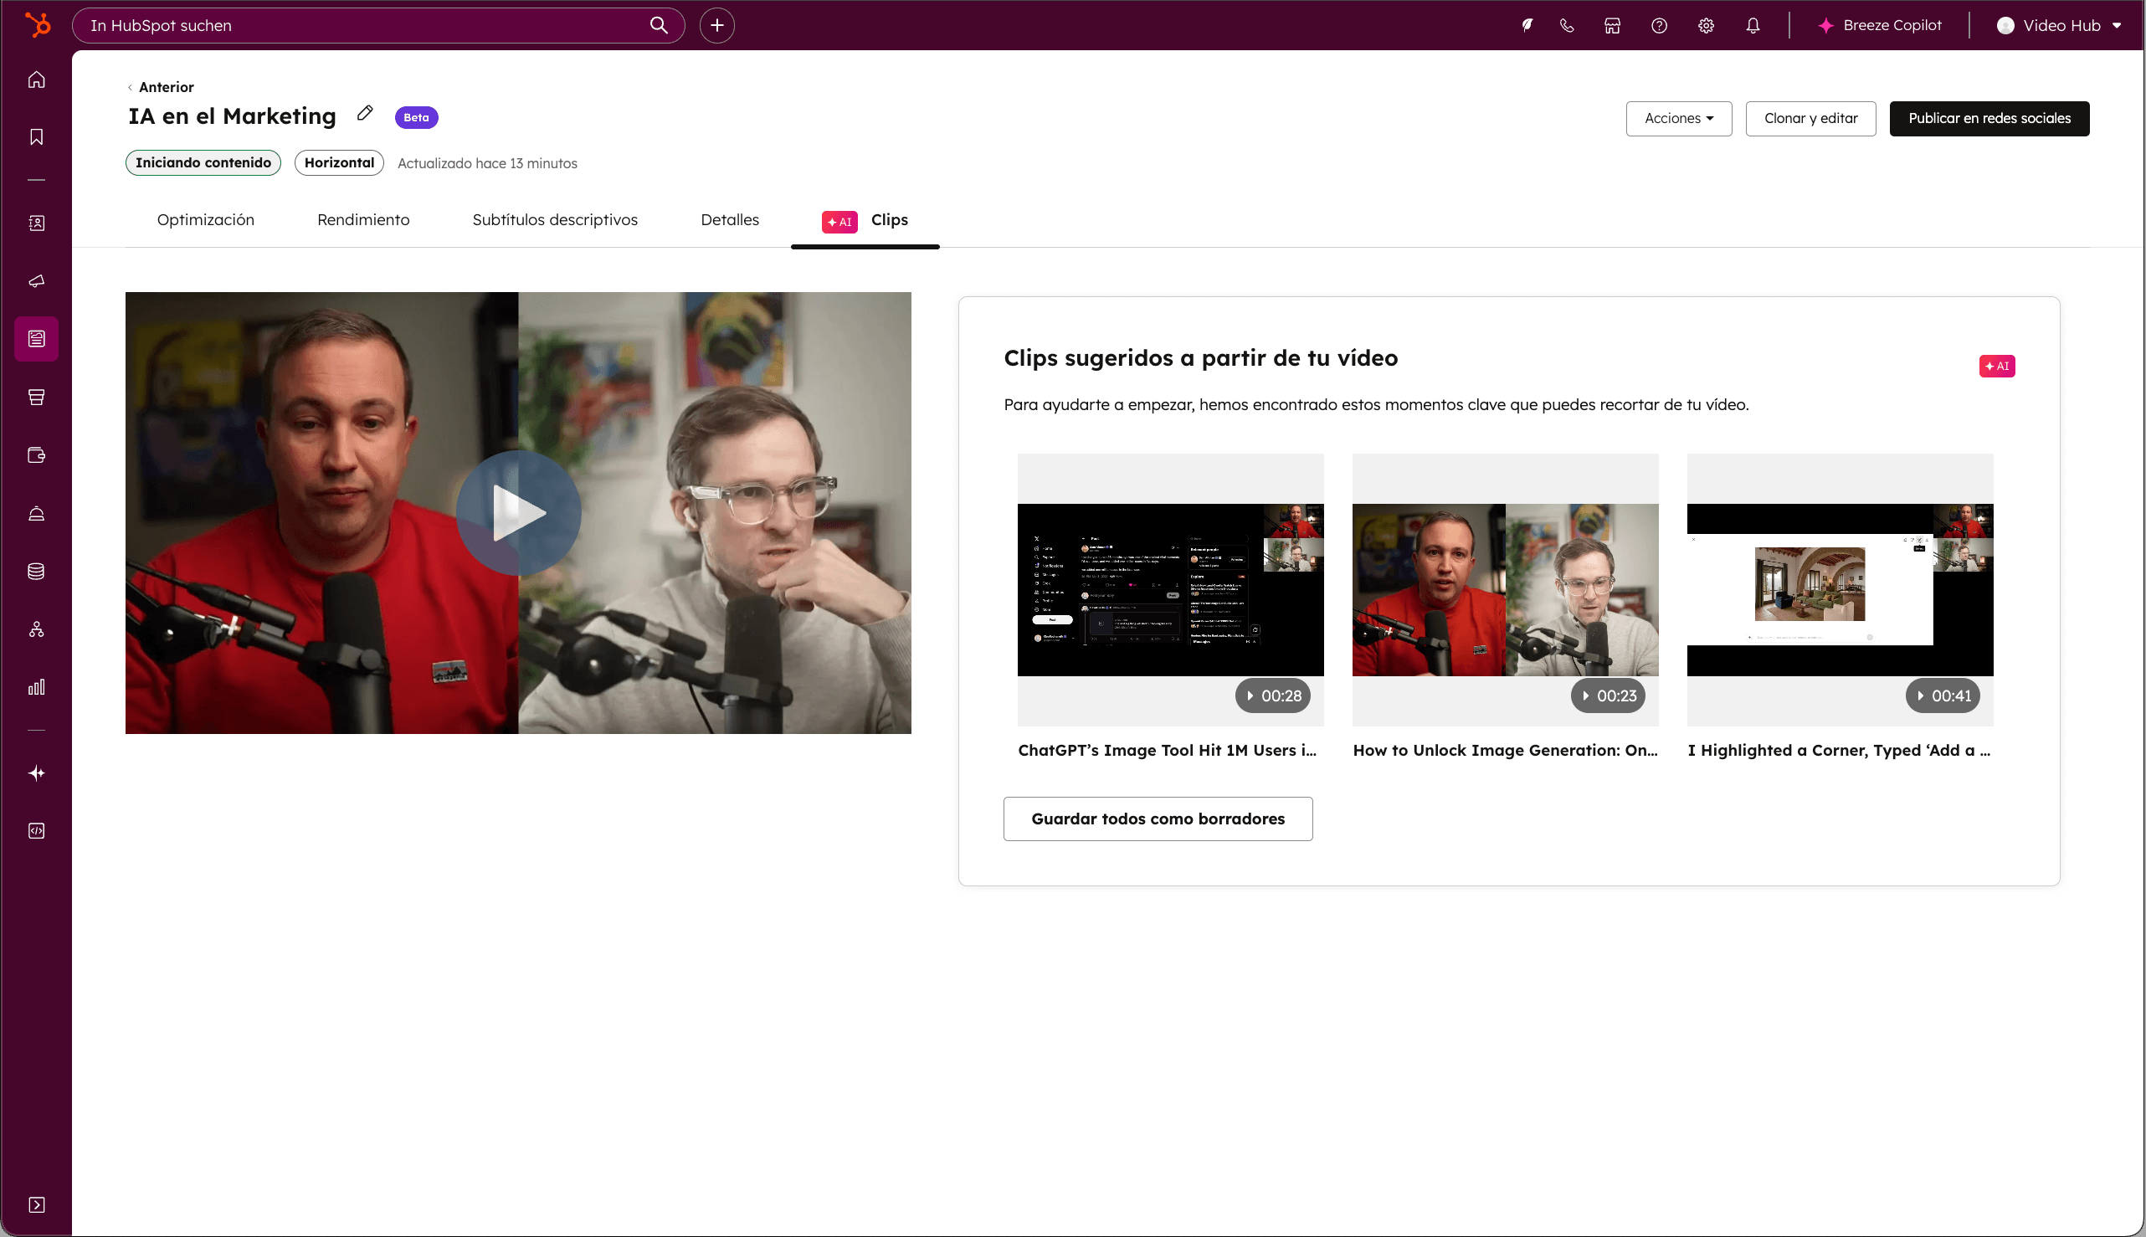The width and height of the screenshot is (2146, 1237).
Task: Click Guardar todos como borradores button
Action: point(1157,819)
